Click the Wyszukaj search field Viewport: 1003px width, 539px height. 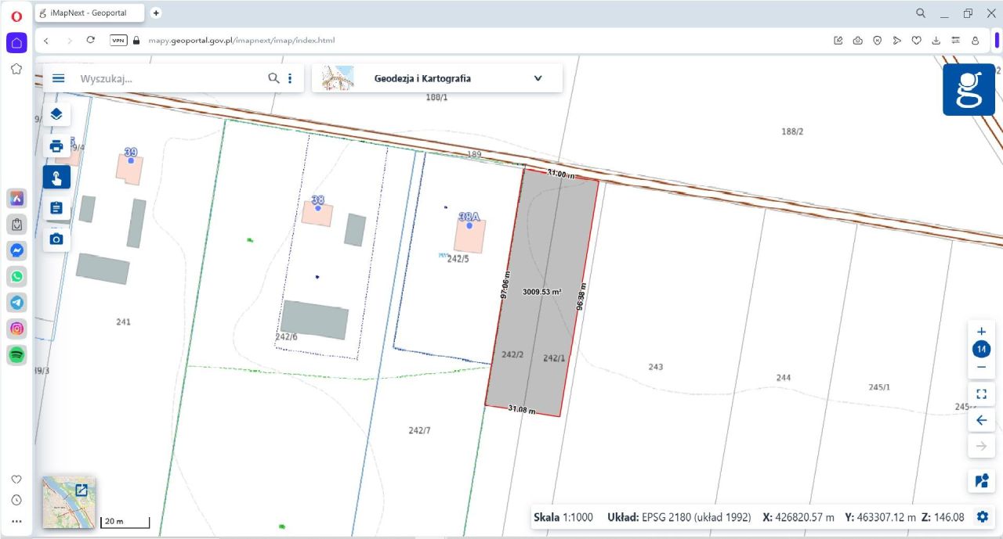click(168, 78)
